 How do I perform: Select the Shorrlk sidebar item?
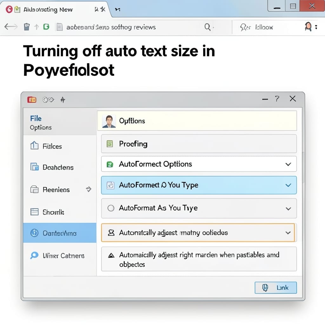(60, 212)
